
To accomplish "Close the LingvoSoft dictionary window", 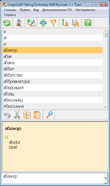I will point(104,4).
